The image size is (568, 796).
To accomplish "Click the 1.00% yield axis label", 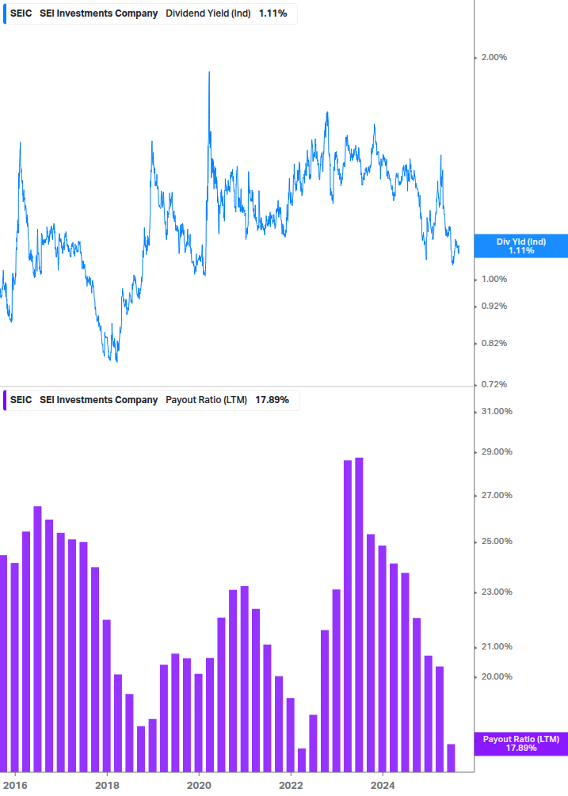I will click(x=494, y=280).
